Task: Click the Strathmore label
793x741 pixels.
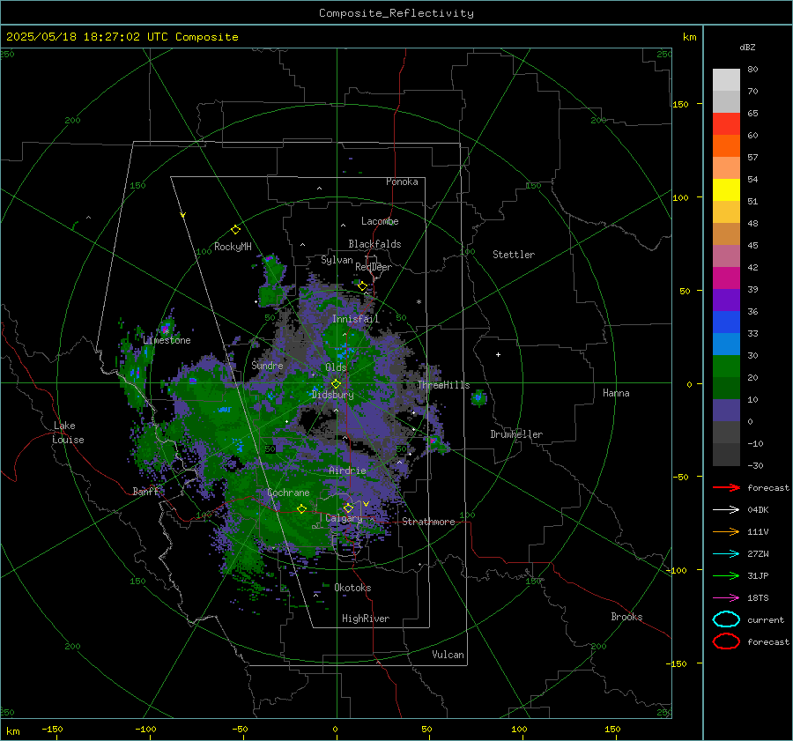Action: (x=428, y=522)
